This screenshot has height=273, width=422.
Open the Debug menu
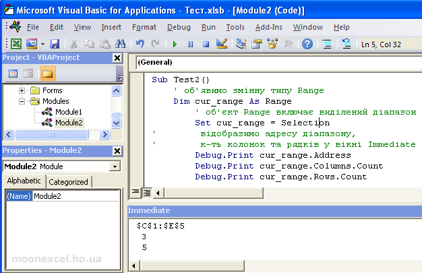[x=179, y=27]
